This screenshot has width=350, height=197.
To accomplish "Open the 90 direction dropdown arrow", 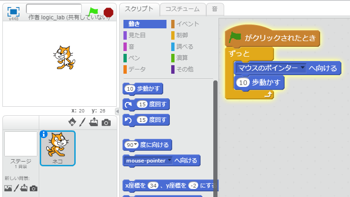I will tap(135, 145).
